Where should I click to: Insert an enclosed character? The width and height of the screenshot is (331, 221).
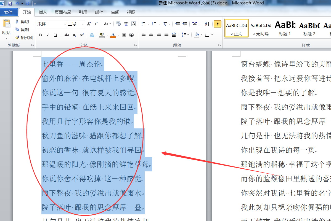coord(131,35)
